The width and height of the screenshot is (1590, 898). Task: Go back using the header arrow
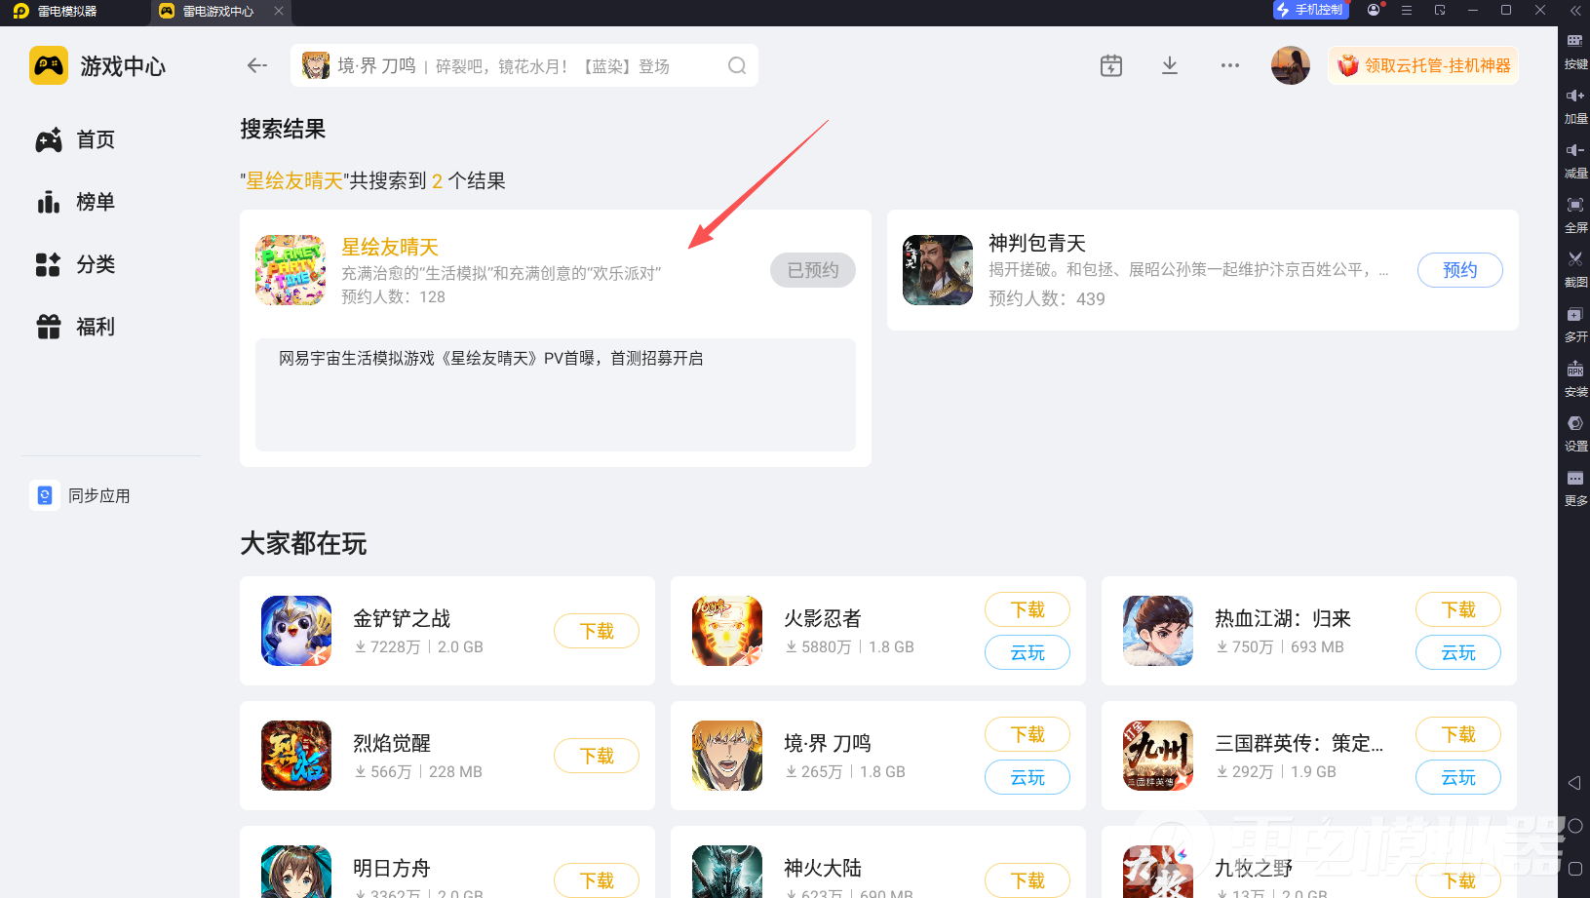pos(256,65)
